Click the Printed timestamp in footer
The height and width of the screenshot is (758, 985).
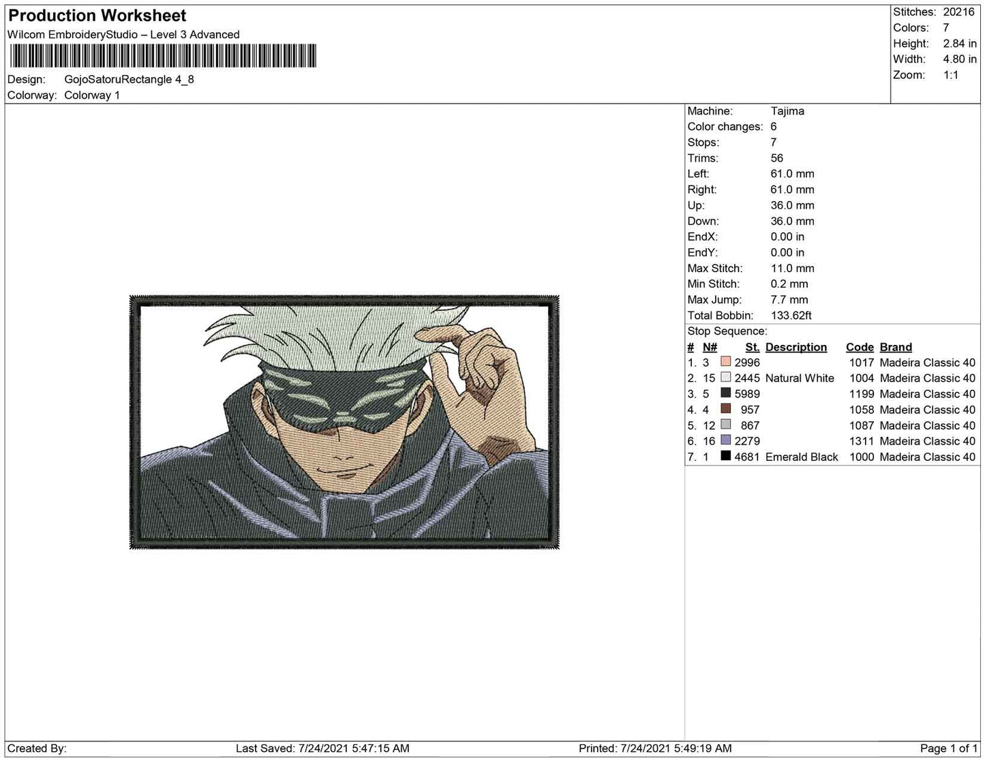pyautogui.click(x=655, y=748)
